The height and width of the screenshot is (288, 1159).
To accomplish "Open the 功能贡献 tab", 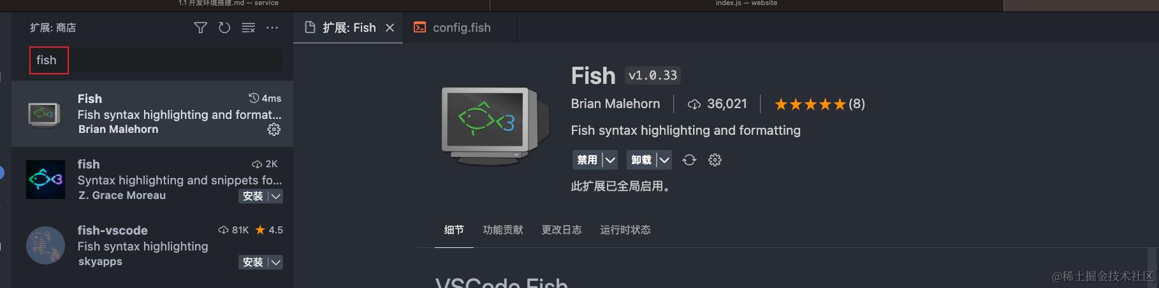I will [503, 230].
